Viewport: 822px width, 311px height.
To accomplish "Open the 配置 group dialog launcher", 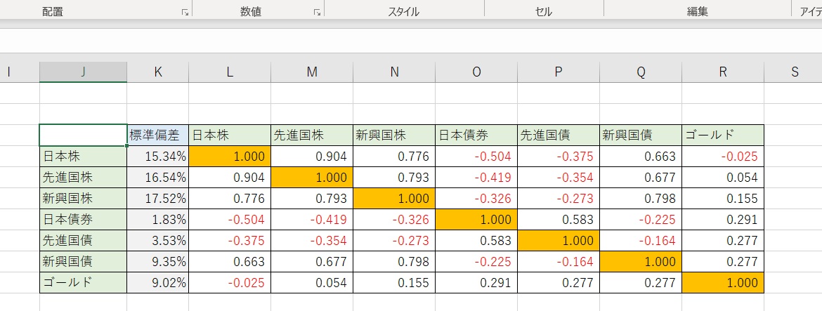I will pos(185,12).
